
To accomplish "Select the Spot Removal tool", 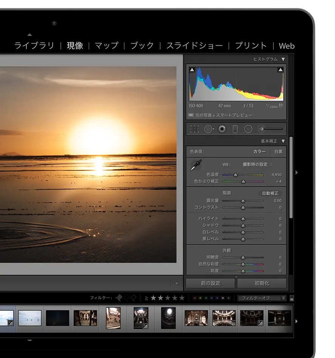I will 208,129.
